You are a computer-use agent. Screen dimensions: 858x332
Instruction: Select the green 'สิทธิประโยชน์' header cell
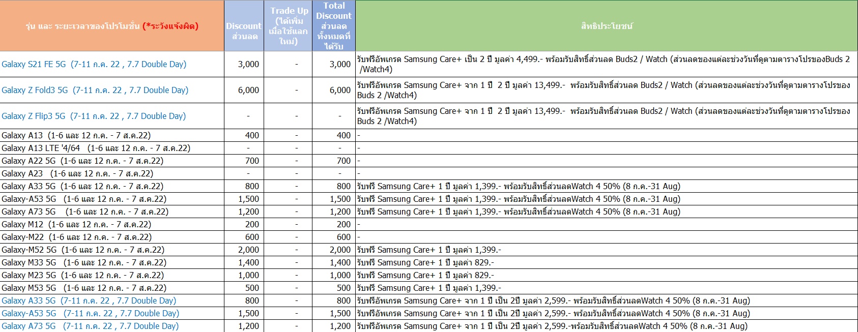point(607,26)
